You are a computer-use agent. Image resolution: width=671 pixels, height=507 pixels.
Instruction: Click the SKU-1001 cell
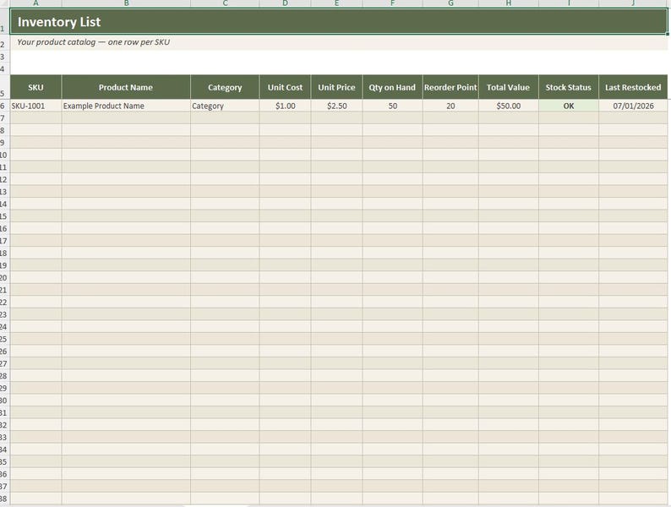point(36,106)
